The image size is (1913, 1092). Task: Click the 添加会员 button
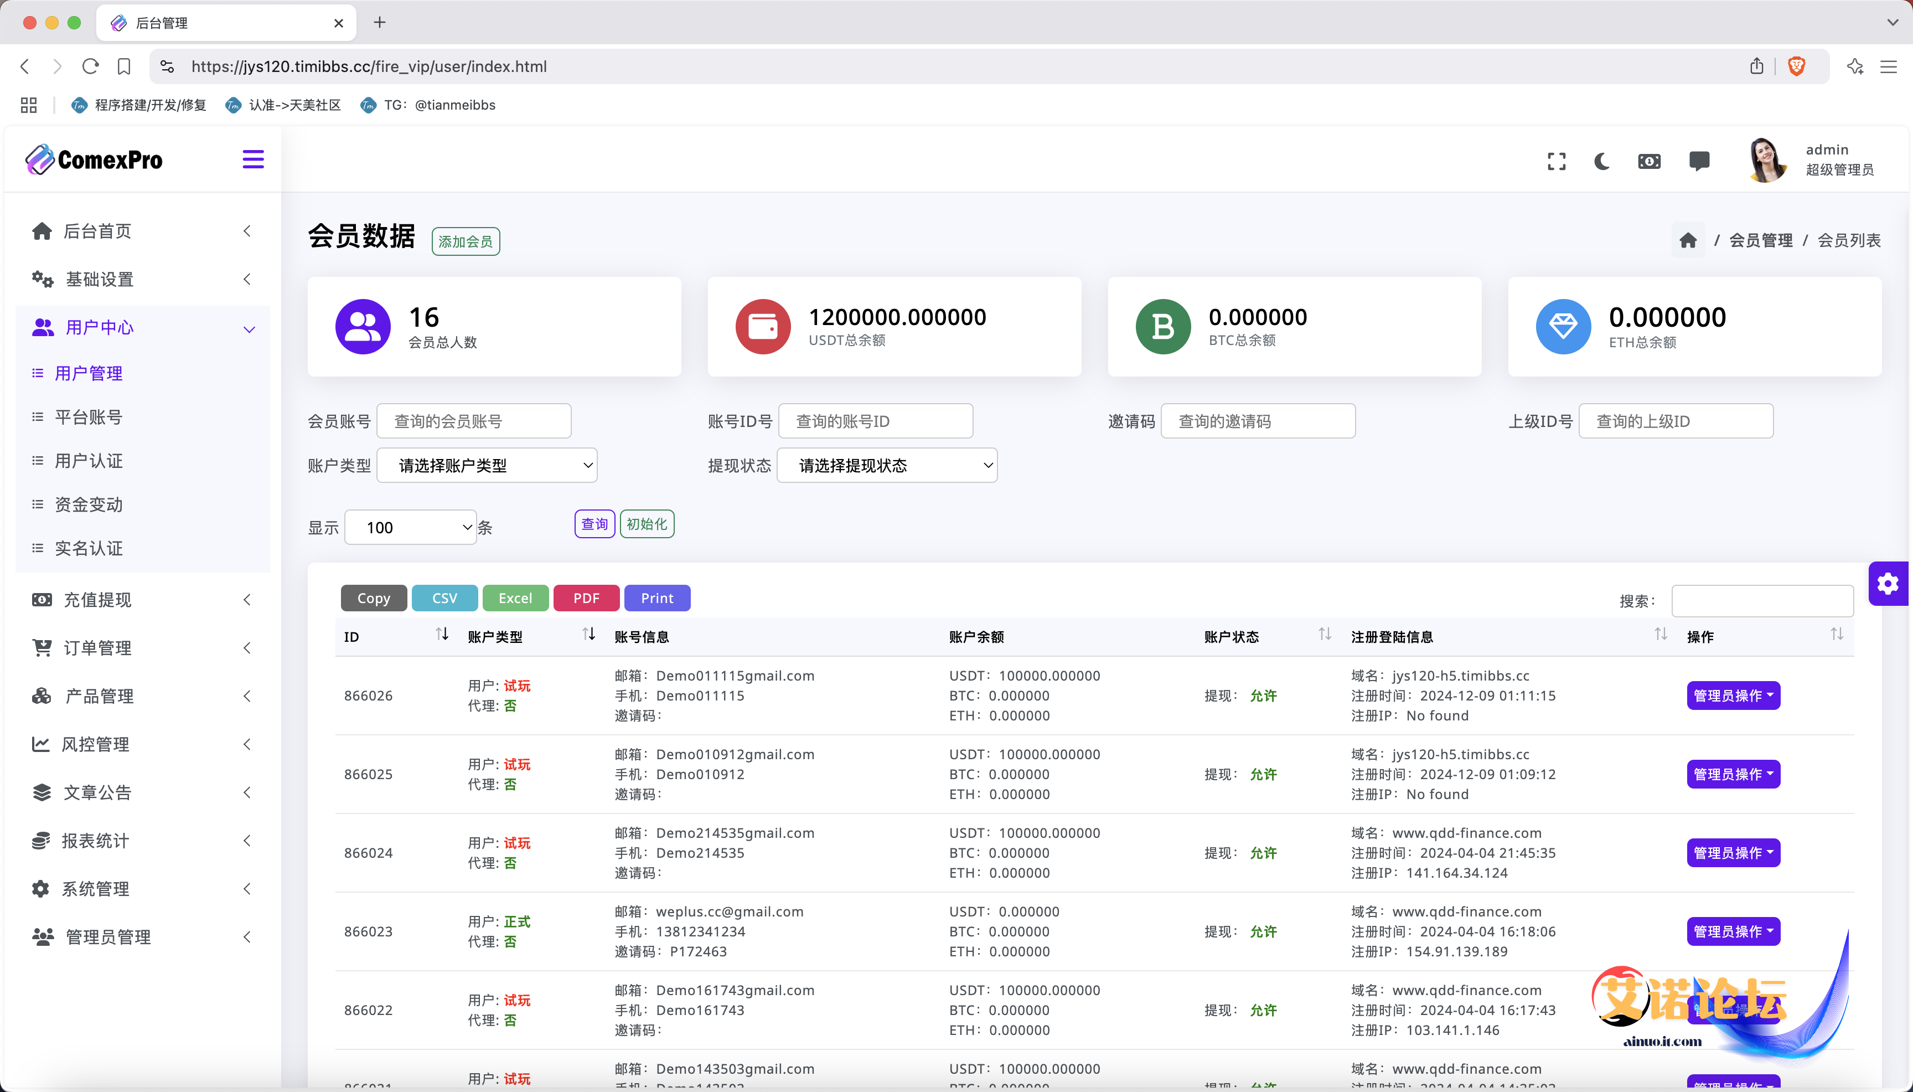click(x=466, y=241)
